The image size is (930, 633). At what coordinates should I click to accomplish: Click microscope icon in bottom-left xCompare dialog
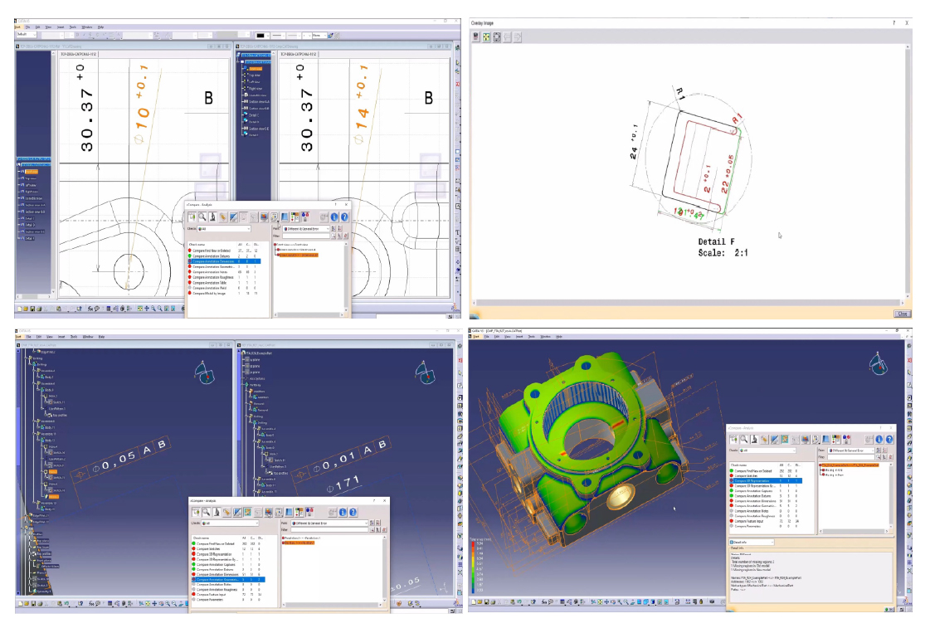[217, 512]
